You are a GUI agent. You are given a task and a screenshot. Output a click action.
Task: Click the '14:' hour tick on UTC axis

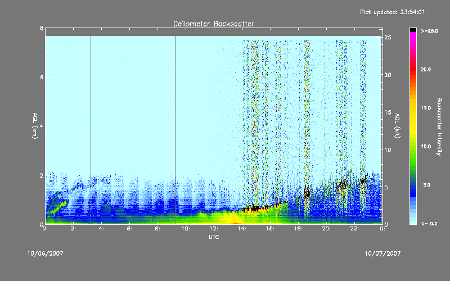pyautogui.click(x=242, y=229)
